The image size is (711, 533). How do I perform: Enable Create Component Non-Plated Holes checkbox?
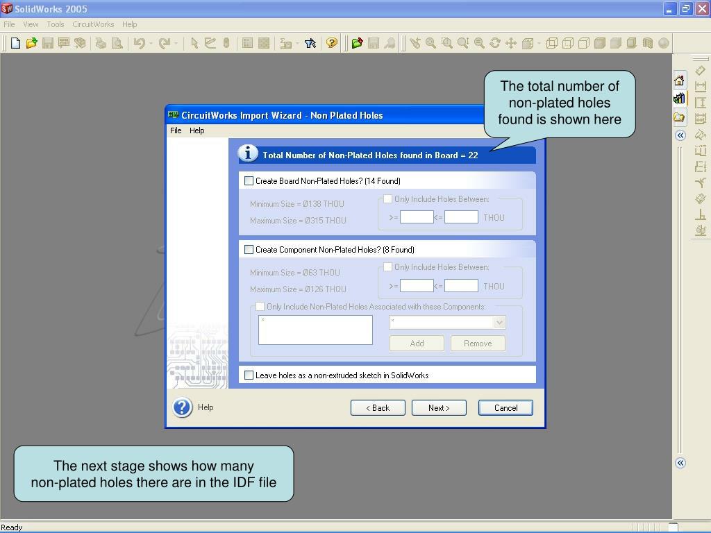249,250
